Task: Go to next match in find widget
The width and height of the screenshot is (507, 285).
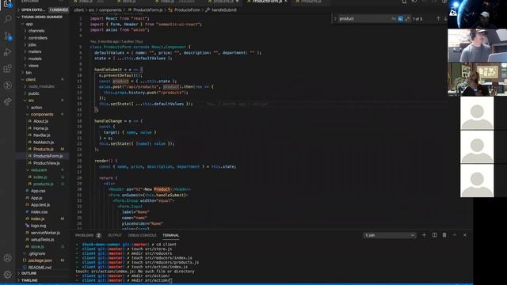Action: [445, 19]
